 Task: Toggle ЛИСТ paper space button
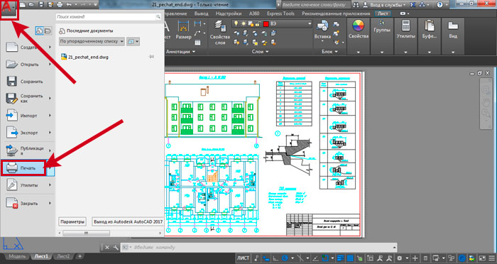tap(243, 258)
